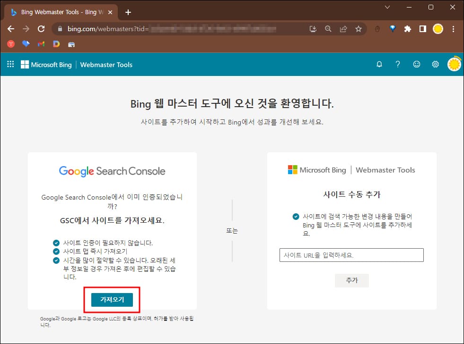Viewport: 464px width, 344px height.
Task: Click the welcome heading 'Bing 웹 마스터 도구에 오신 것을 환영합니다.'
Action: click(x=232, y=104)
